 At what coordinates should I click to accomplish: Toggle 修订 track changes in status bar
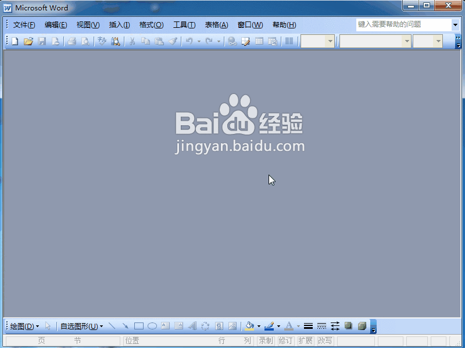pyautogui.click(x=285, y=341)
